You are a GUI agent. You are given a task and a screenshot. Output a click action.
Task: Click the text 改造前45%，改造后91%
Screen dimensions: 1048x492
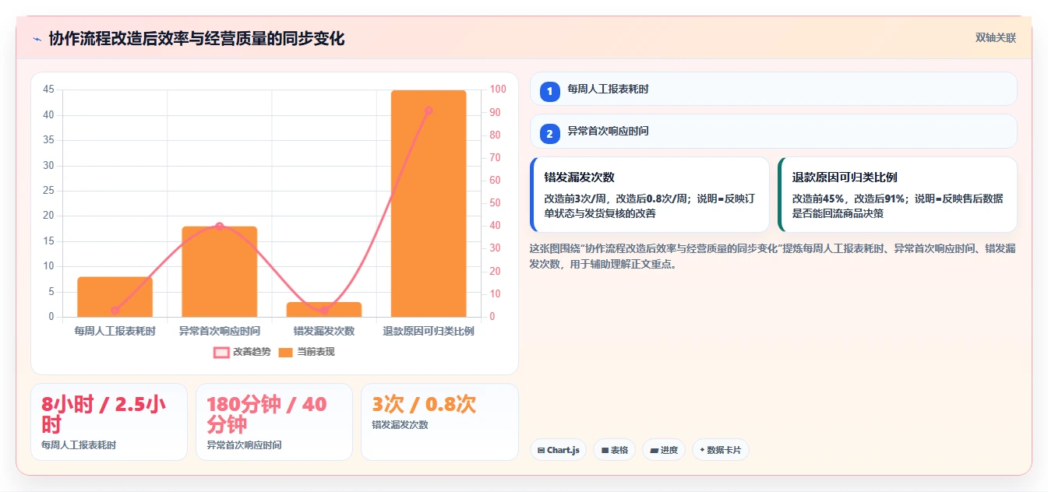click(850, 199)
